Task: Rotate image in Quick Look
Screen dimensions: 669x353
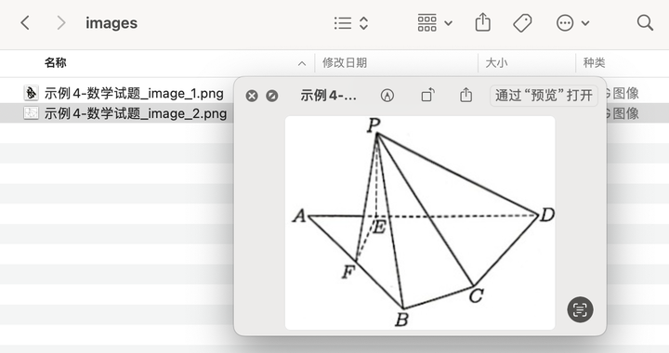Action: coord(428,95)
